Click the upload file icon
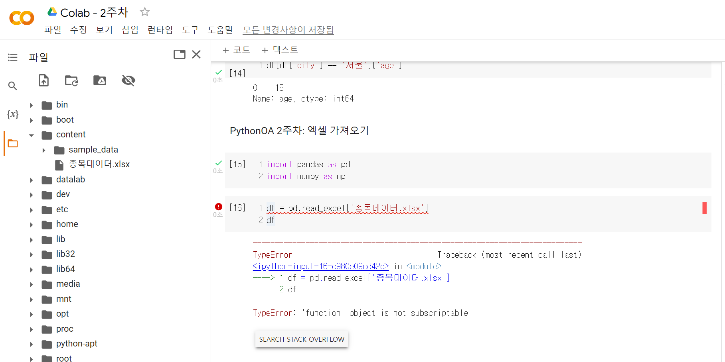The height and width of the screenshot is (362, 725). pyautogui.click(x=43, y=80)
